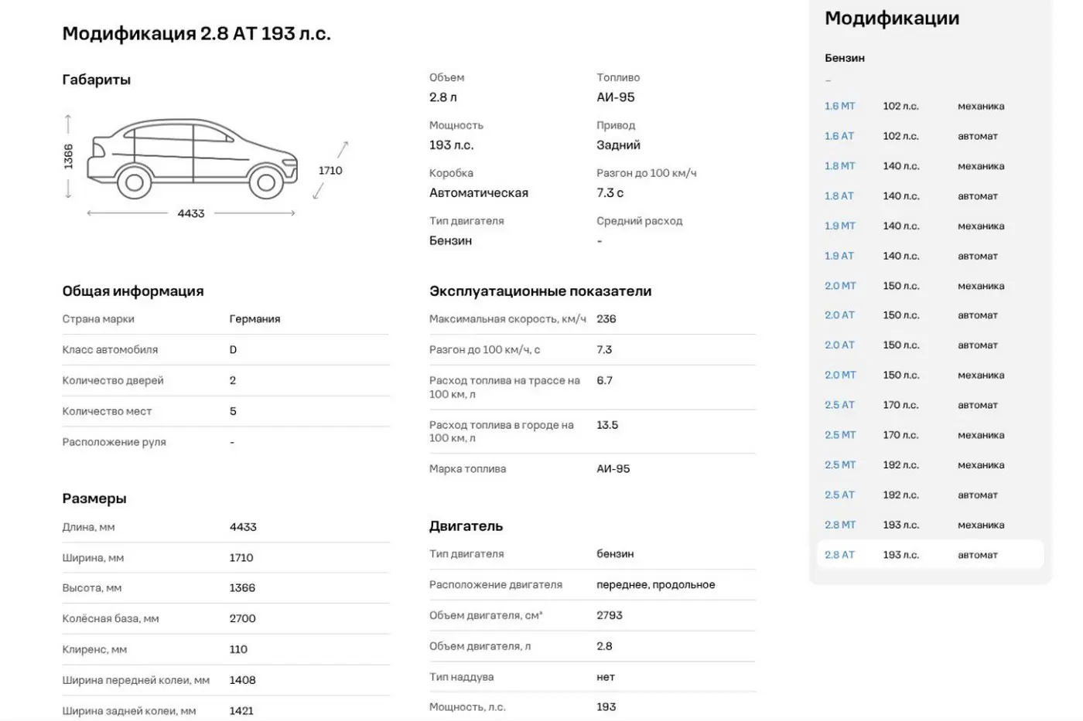Click the 'Количество дверей' row label
The image size is (1083, 721).
click(113, 381)
